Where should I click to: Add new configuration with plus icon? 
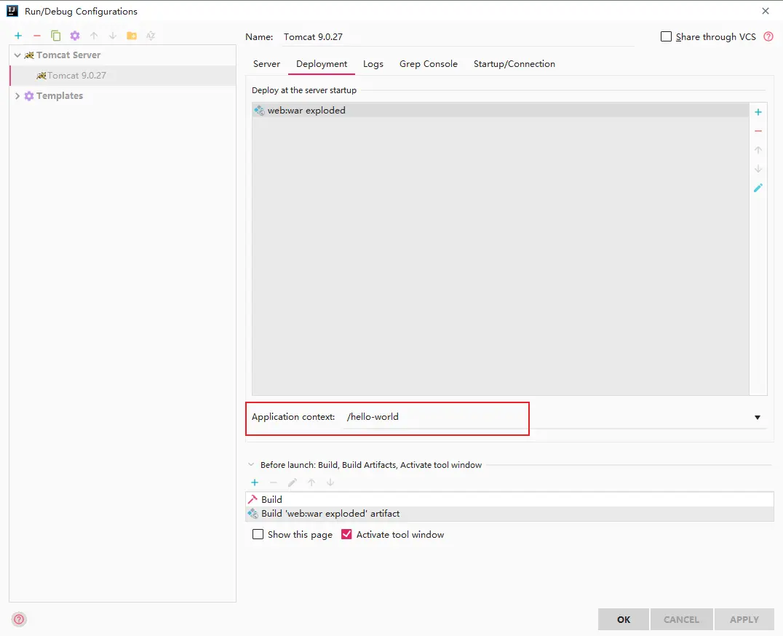point(18,36)
